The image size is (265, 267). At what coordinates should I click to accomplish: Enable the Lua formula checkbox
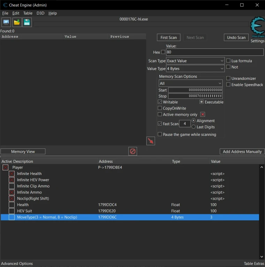(228, 61)
